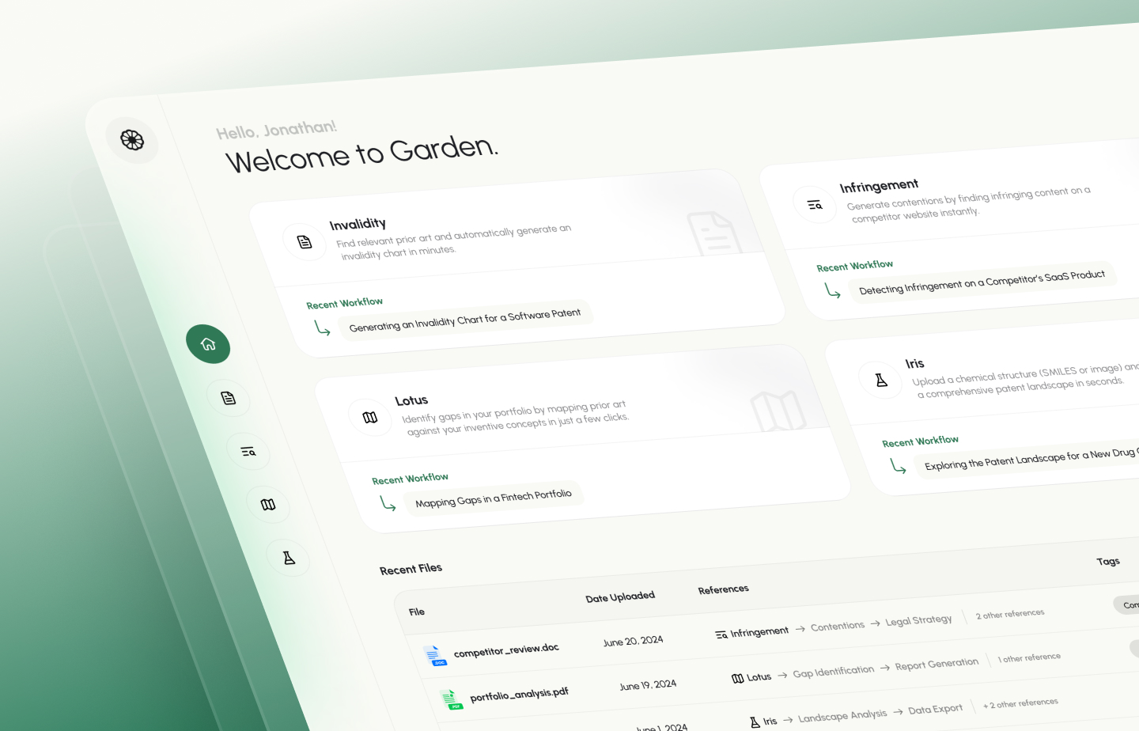1139x731 pixels.
Task: Click the Infringement card's search list icon
Action: (815, 205)
